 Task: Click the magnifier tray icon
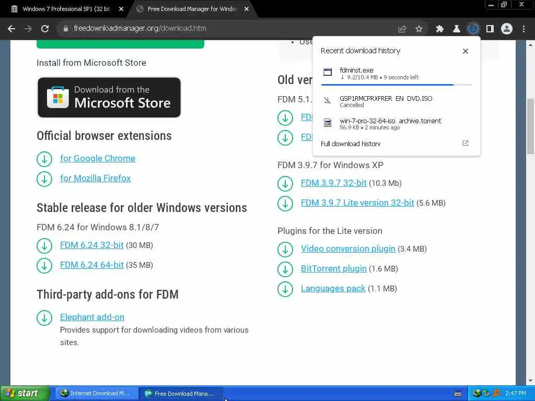[497, 394]
